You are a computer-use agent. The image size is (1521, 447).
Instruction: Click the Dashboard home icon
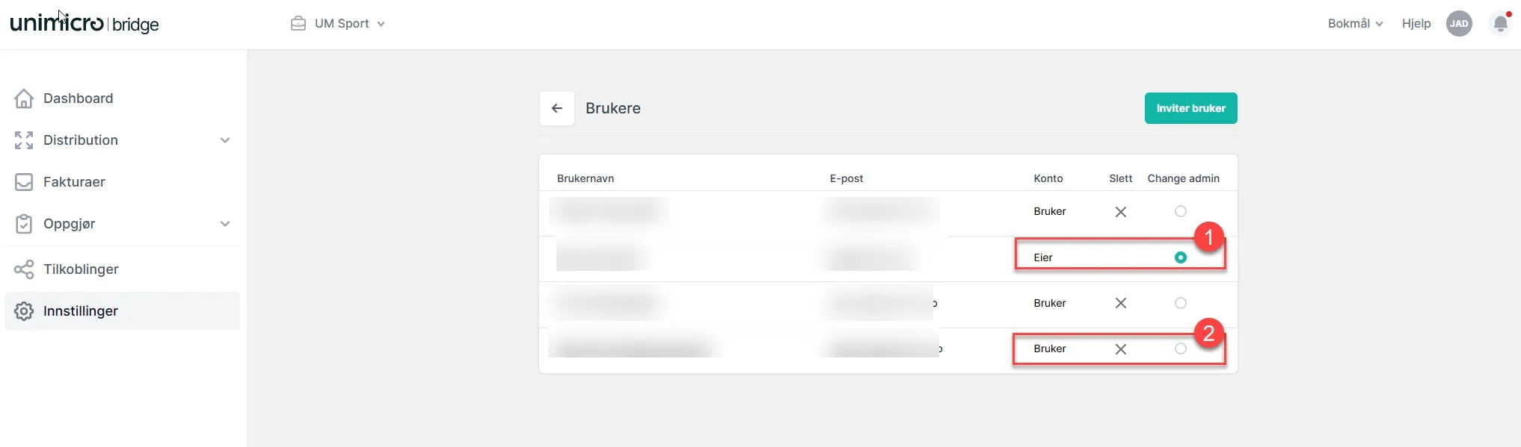point(24,99)
